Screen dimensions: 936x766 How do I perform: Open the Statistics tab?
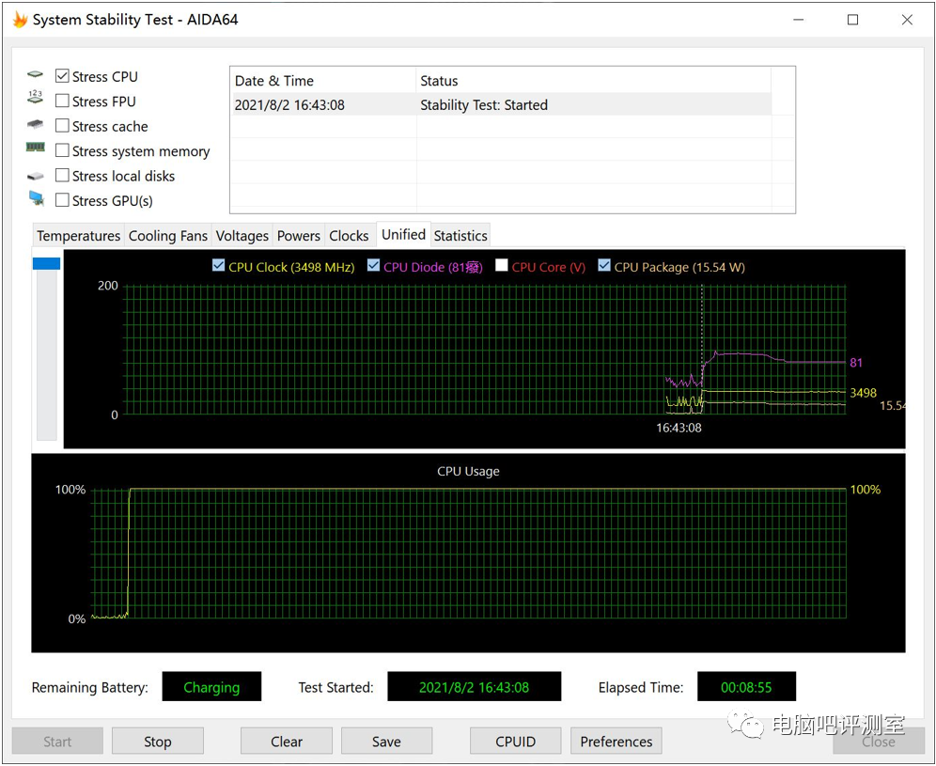[460, 236]
